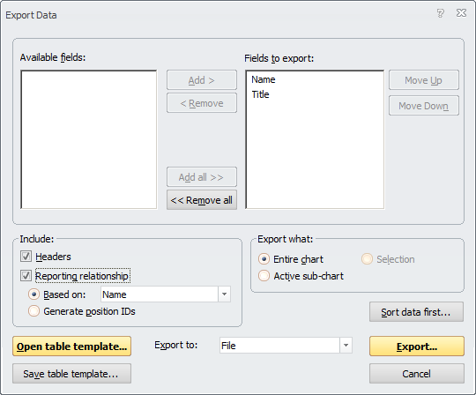Choose Generate position IDs option
Screen dimensions: 476x395
(x=33, y=311)
